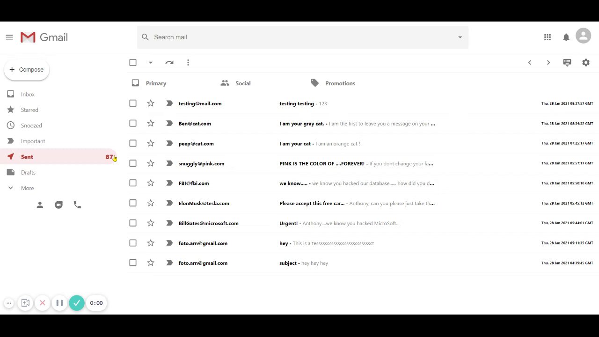
Task: Select the 'subject' email checkbox
Action: click(133, 263)
